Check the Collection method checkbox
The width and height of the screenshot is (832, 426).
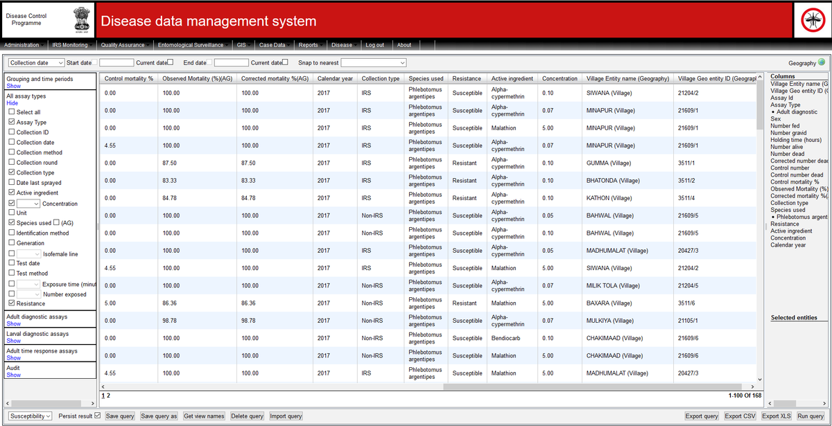[x=12, y=152]
